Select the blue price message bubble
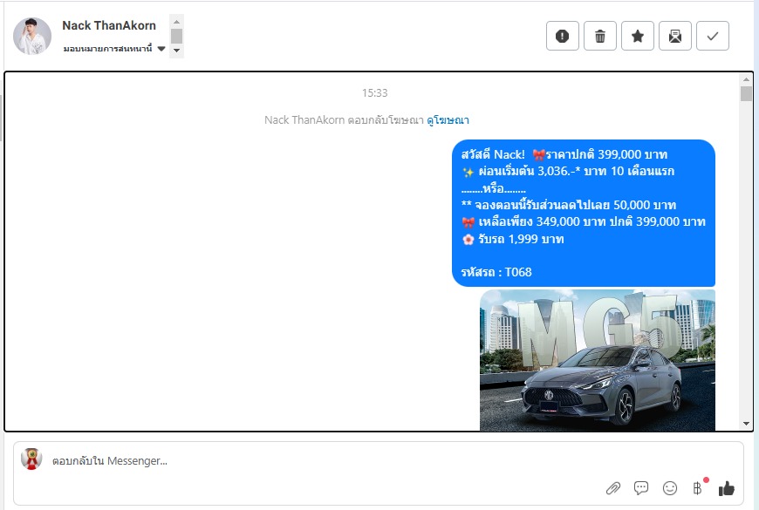The image size is (759, 510). tap(584, 213)
